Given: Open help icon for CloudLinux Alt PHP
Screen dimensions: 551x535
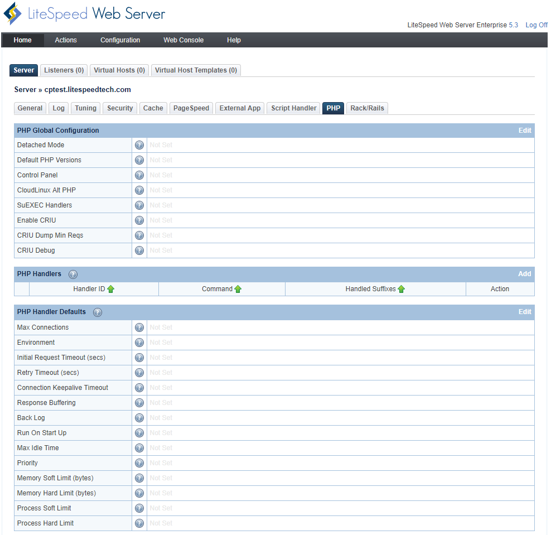Looking at the screenshot, I should tap(139, 190).
